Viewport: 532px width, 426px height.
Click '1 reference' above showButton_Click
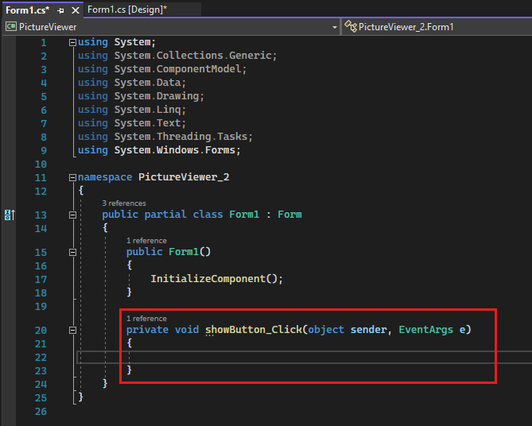(x=146, y=319)
